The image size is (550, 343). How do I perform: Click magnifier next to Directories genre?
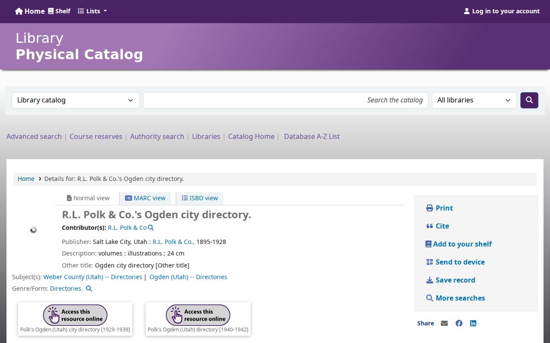click(89, 289)
